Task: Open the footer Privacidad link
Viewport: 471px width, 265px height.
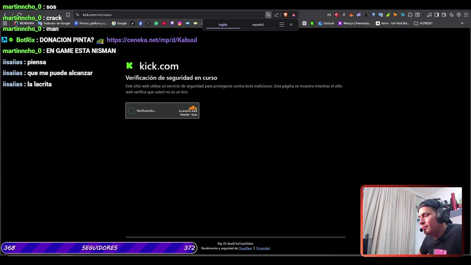Action: (x=263, y=248)
